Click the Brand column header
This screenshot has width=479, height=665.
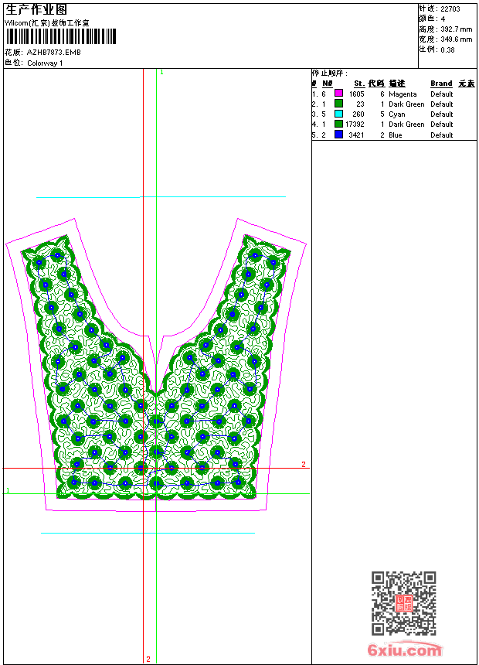coord(441,84)
